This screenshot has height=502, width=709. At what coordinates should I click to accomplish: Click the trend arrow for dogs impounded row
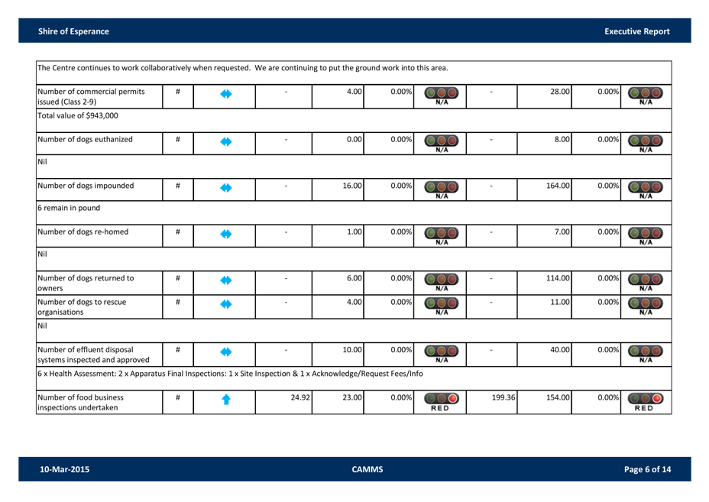pyautogui.click(x=225, y=187)
